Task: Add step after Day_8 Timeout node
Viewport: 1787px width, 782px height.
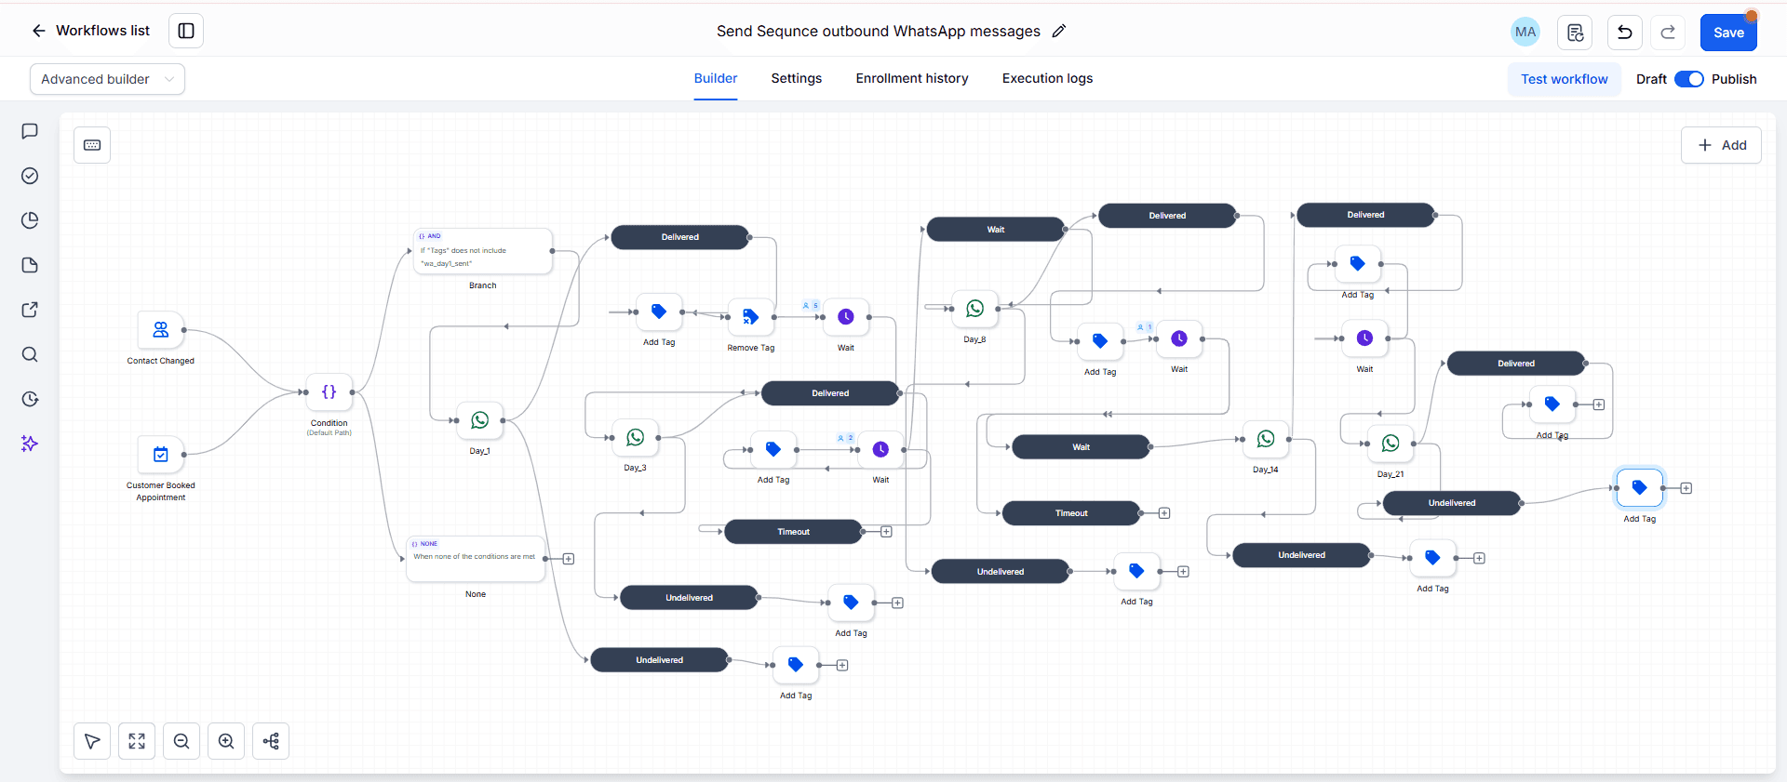Action: point(1164,513)
